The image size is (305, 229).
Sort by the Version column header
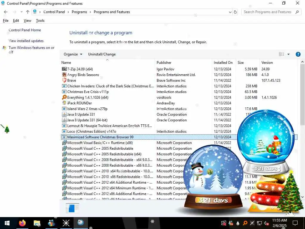[278, 63]
